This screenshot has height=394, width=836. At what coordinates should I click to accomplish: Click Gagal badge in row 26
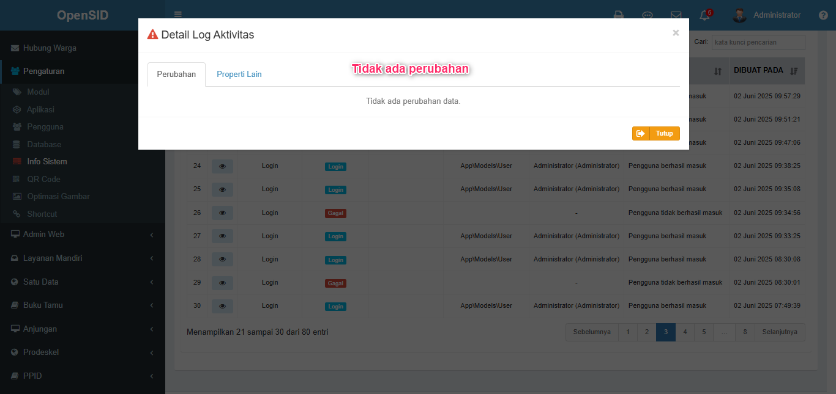335,213
